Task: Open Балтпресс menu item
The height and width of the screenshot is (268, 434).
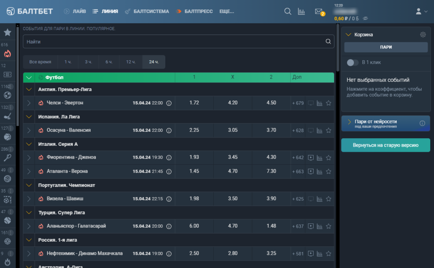Action: [x=194, y=11]
